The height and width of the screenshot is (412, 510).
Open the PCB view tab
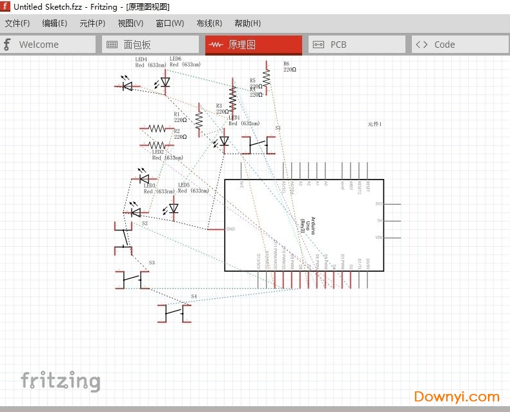click(x=357, y=45)
